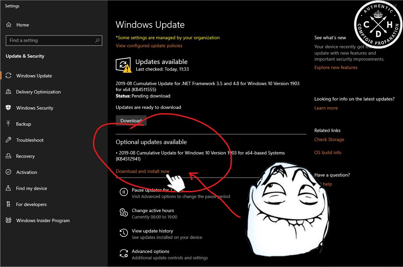Click 'Some settings are managed by your organization' text
Viewport: 403px width, 267px height.
[168, 38]
